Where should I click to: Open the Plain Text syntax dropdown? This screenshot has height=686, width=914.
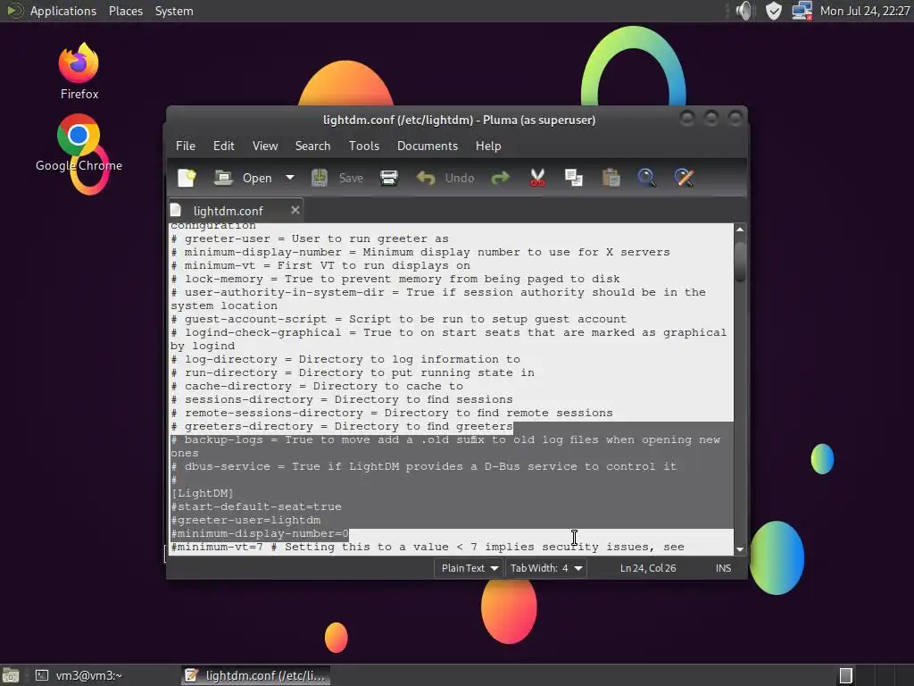tap(469, 568)
